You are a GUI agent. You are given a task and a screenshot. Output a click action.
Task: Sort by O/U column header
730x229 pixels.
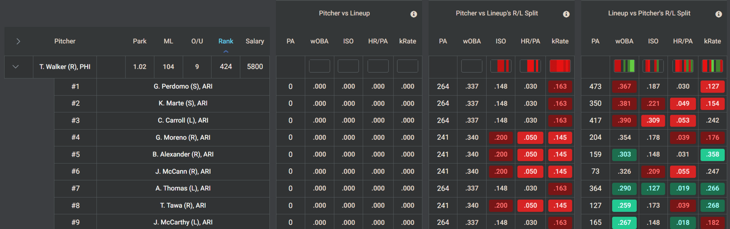coord(197,41)
